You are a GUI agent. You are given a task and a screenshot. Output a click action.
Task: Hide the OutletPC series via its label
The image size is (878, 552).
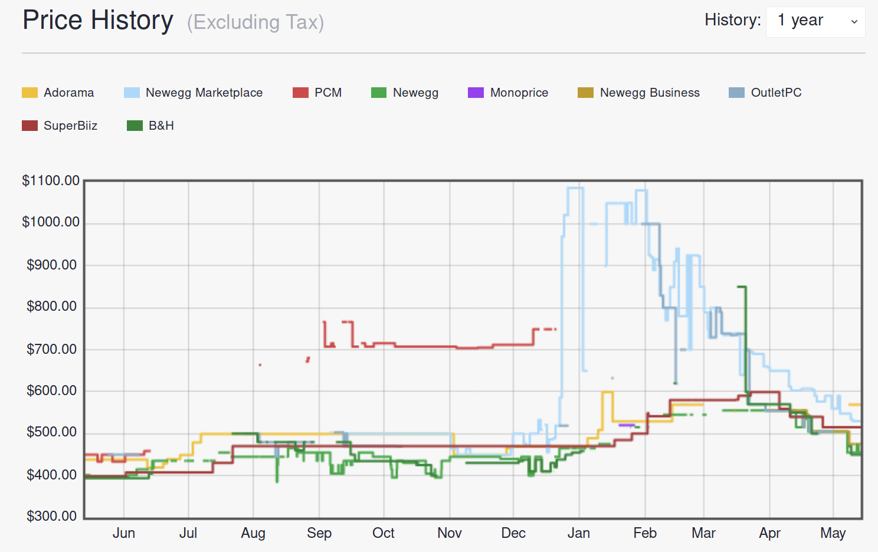pos(776,93)
